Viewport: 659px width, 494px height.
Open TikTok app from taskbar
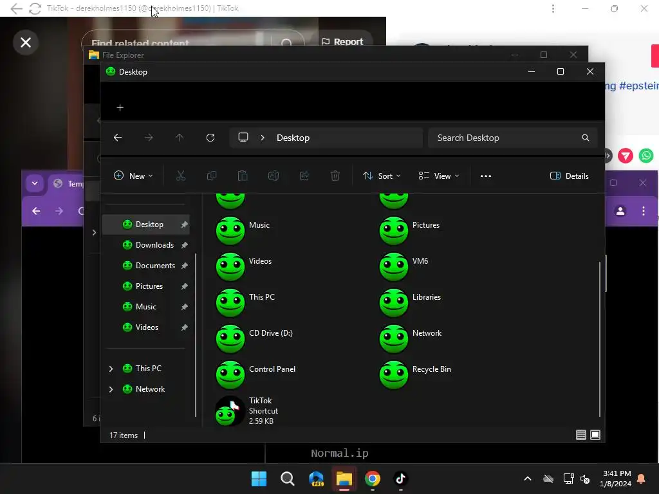click(400, 479)
